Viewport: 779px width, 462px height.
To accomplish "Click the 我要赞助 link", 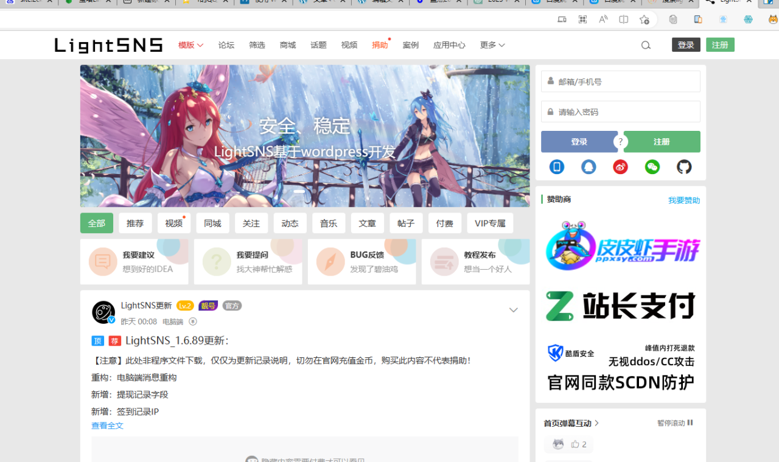I will [x=684, y=200].
